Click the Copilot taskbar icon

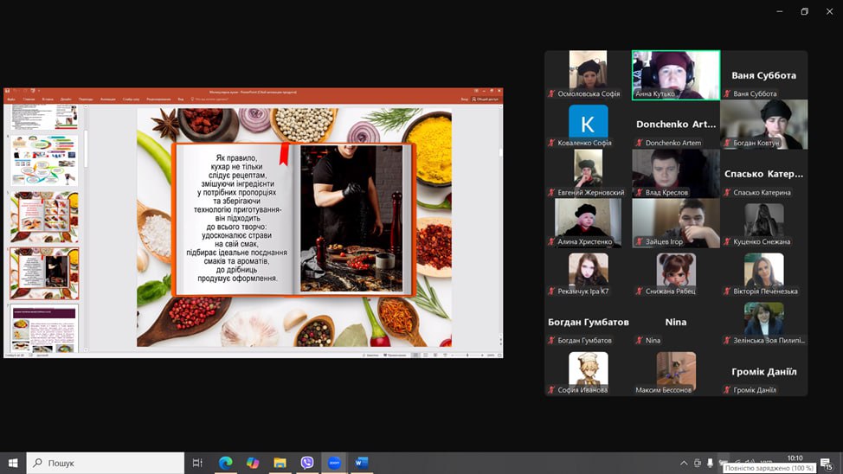252,463
